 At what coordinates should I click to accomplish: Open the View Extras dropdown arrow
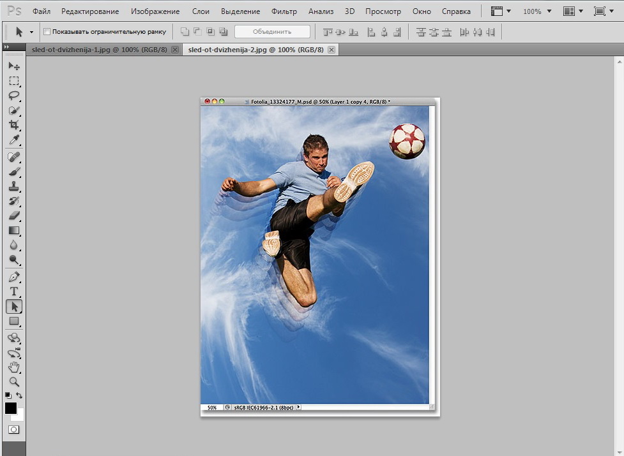508,11
